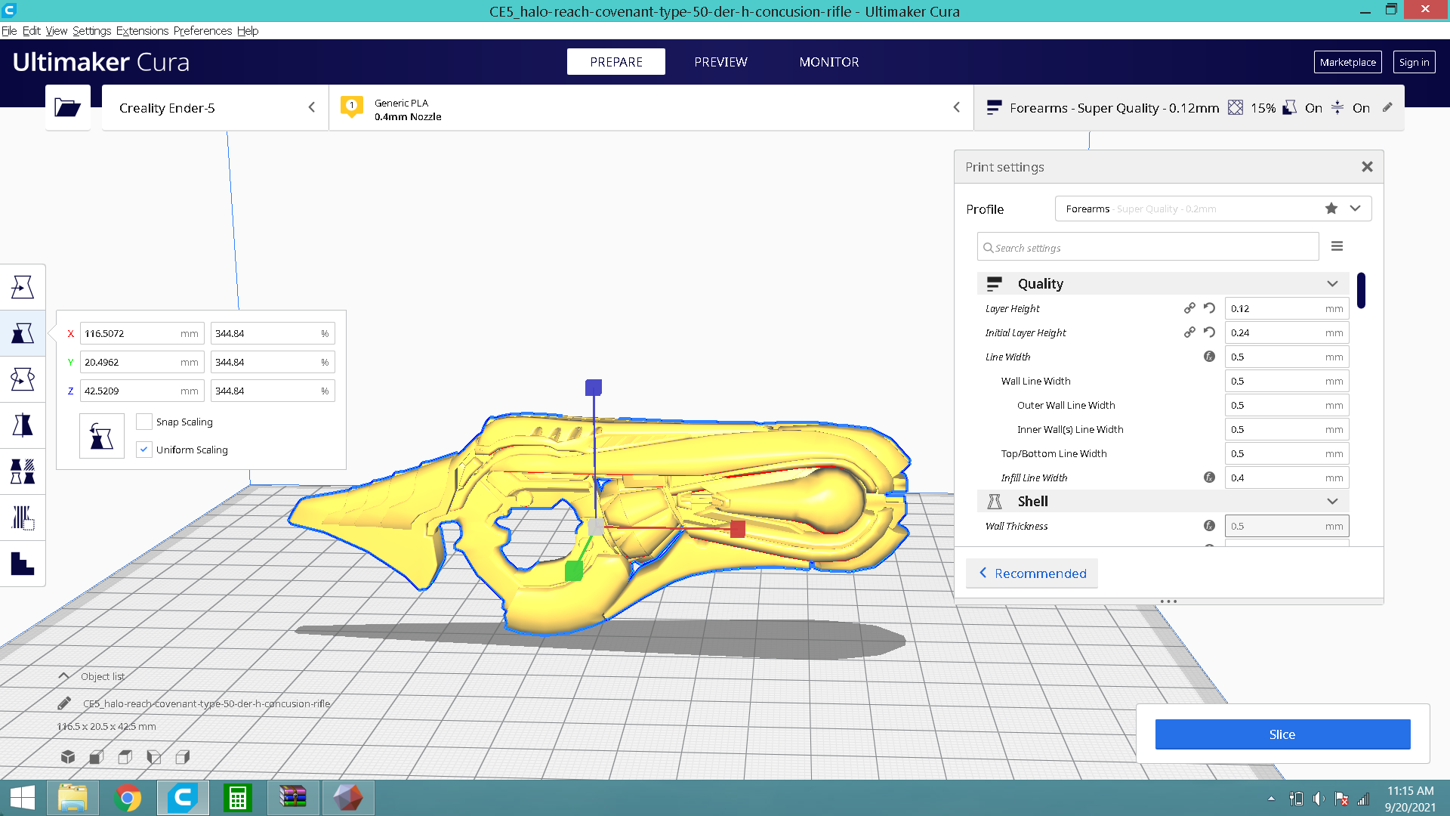Enable the Snap Scaling checkbox
Image resolution: width=1450 pixels, height=816 pixels.
point(144,422)
